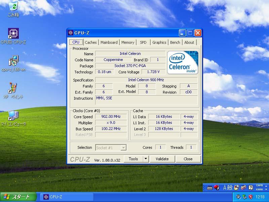The height and width of the screenshot is (202, 269).
Task: Click the Core Speed value 902.00 MHz
Action: [111, 116]
